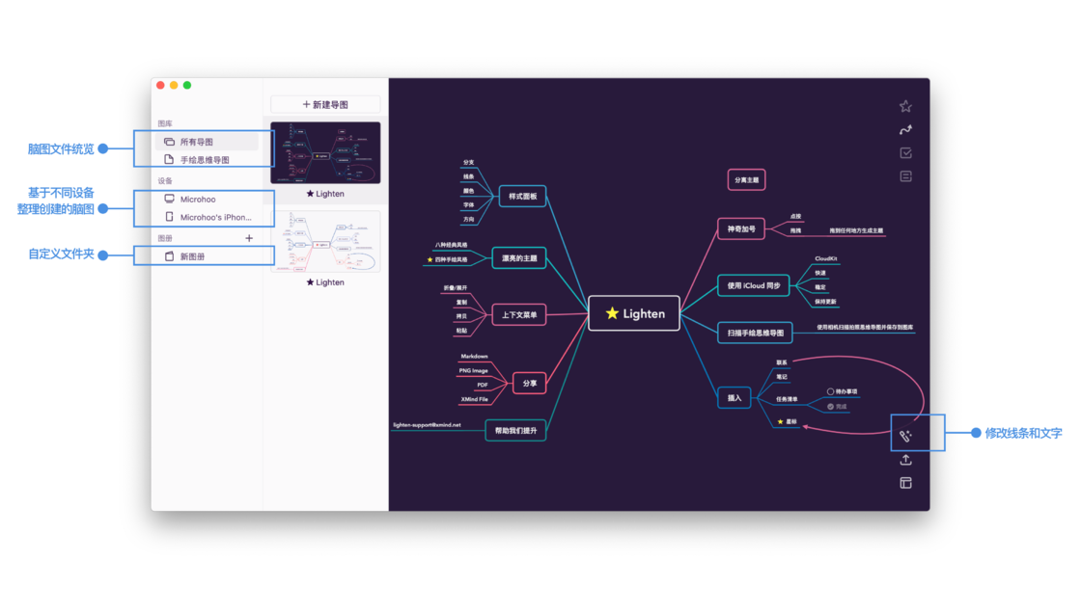Toggle the 完成 checked task circle
1081x589 pixels.
tap(830, 407)
